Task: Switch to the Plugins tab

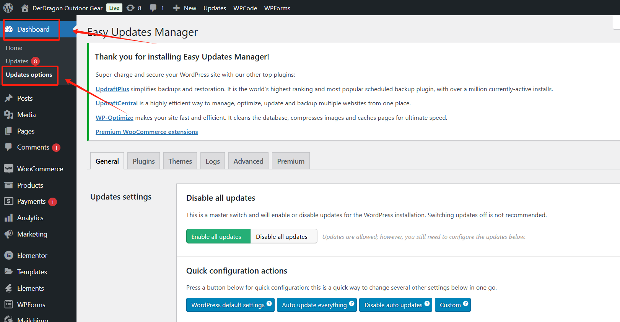Action: pos(144,161)
